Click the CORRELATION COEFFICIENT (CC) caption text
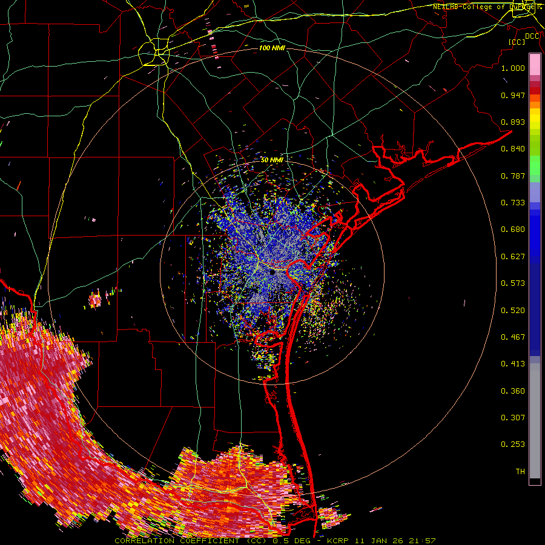Viewport: 545px width, 545px height. point(191,541)
